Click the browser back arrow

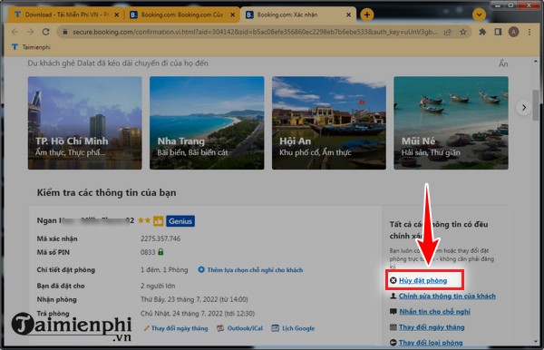[x=15, y=32]
